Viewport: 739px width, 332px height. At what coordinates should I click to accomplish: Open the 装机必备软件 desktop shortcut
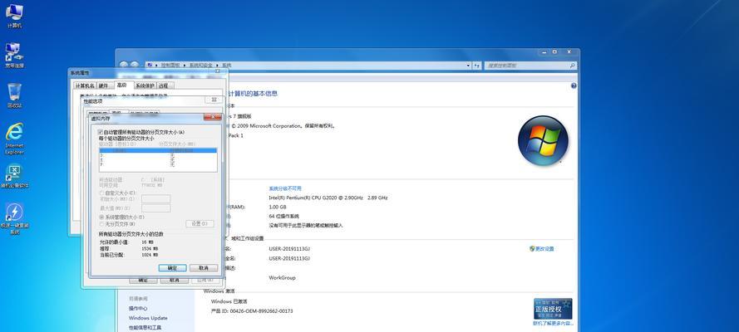(x=15, y=176)
